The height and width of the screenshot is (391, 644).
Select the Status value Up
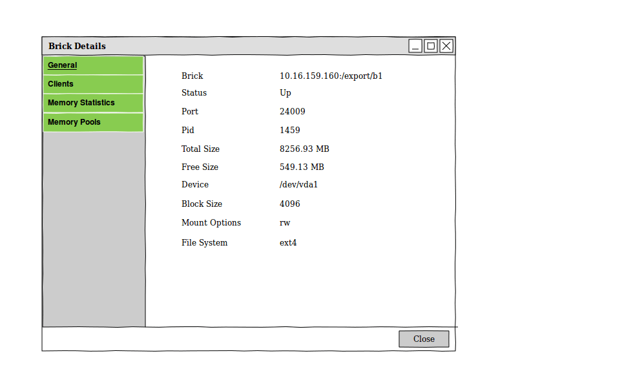pos(286,93)
